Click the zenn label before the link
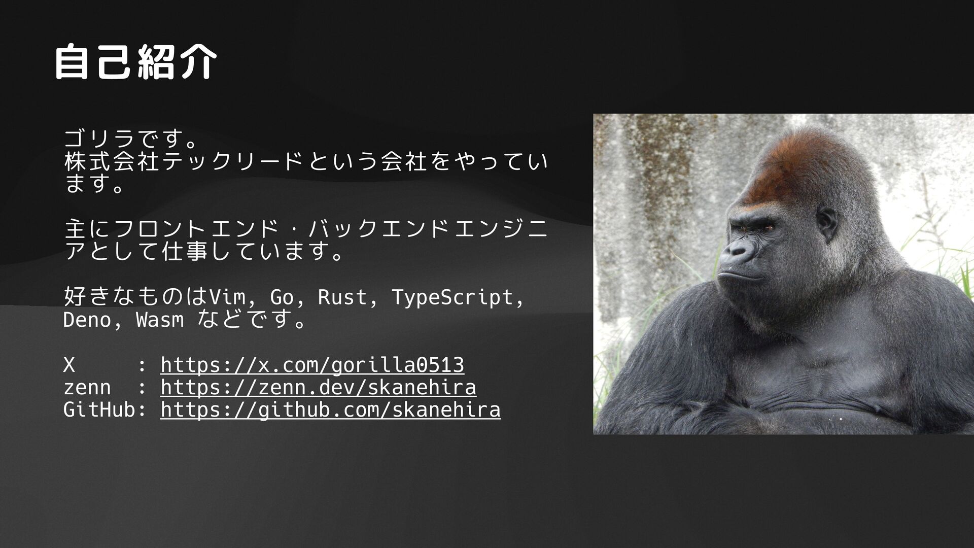974x548 pixels. tap(87, 388)
